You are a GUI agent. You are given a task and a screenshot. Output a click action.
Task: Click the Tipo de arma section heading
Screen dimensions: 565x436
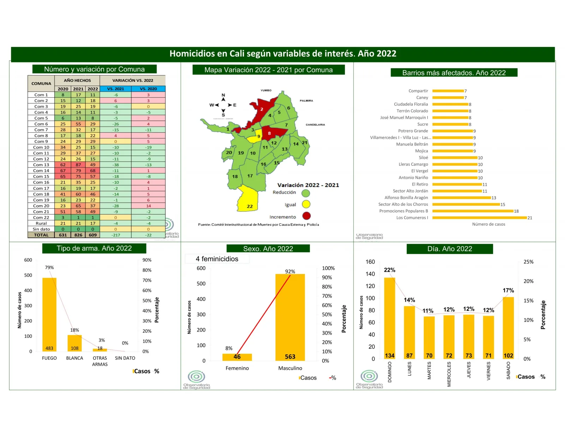pyautogui.click(x=94, y=248)
